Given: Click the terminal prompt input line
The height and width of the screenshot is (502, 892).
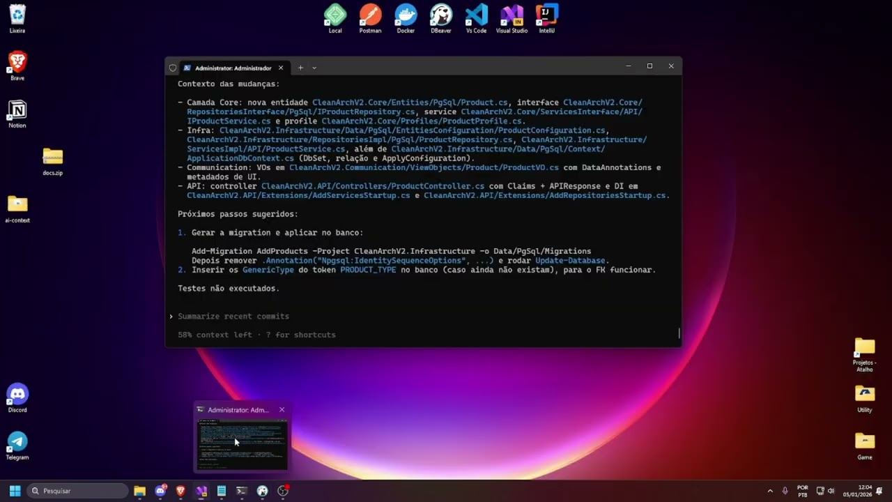Looking at the screenshot, I should coord(424,317).
